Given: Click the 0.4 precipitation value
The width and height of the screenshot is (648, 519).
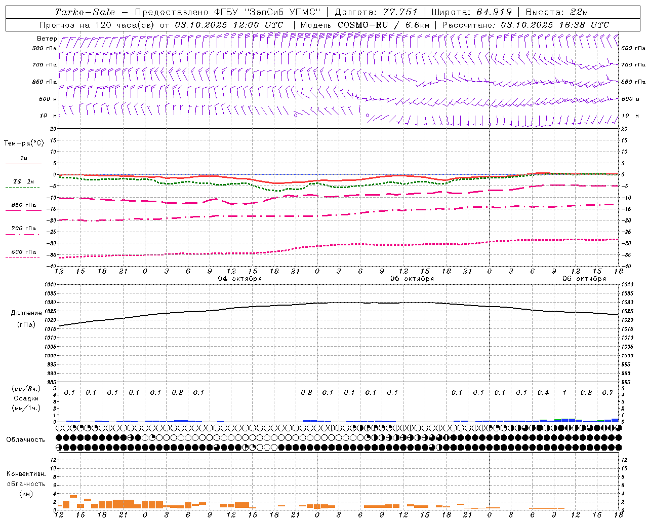Looking at the screenshot, I should click(543, 393).
